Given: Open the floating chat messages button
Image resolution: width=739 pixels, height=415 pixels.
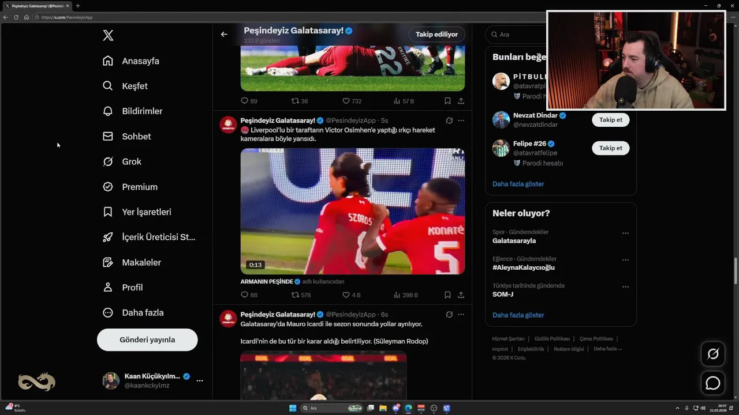Looking at the screenshot, I should tap(713, 383).
